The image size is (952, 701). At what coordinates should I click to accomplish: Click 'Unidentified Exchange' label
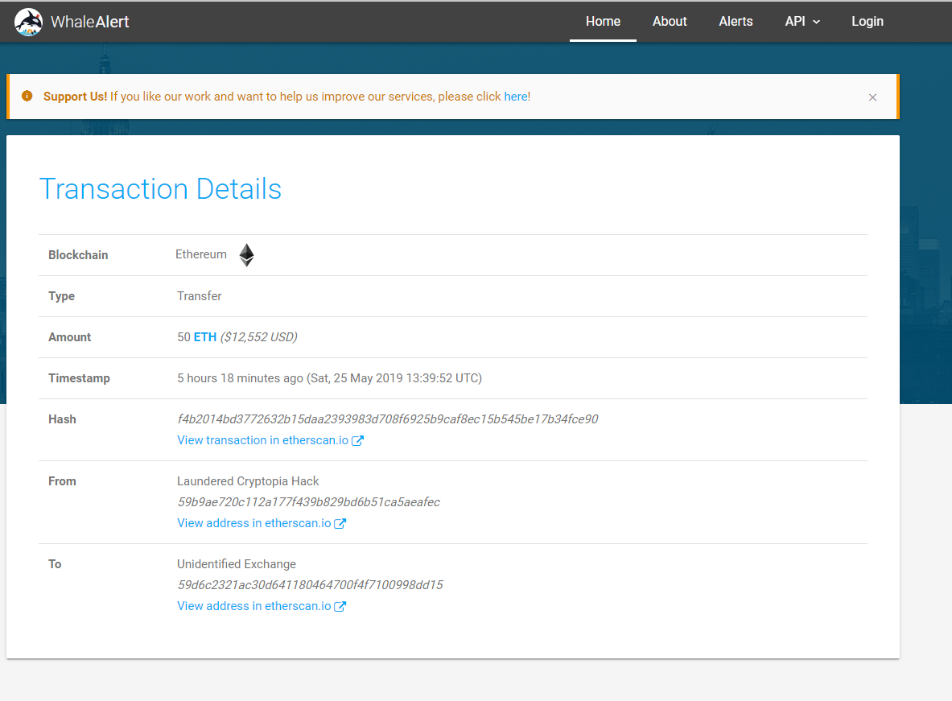coord(237,564)
